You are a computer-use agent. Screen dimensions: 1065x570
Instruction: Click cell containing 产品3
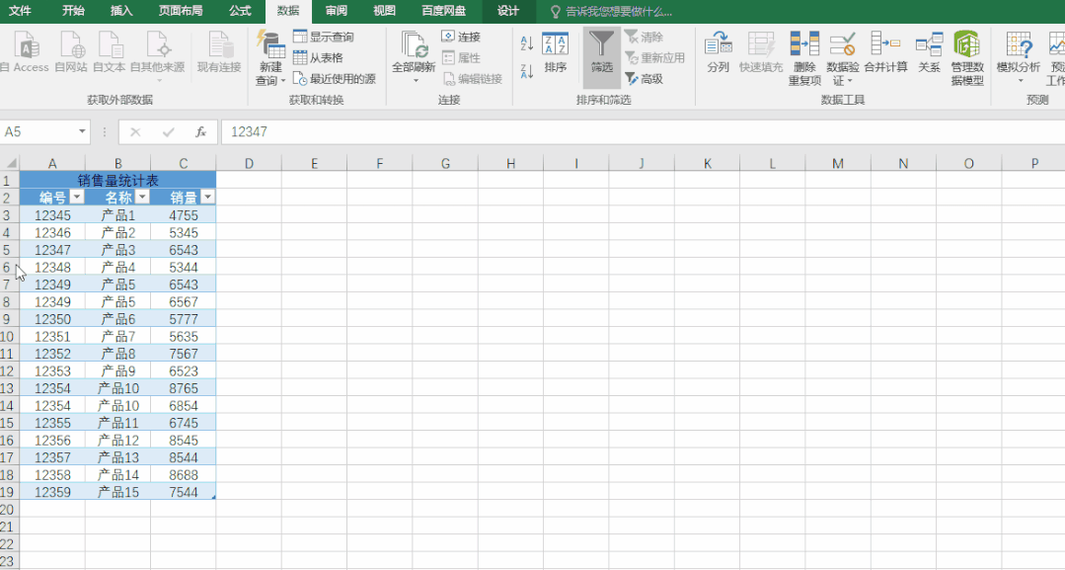118,250
